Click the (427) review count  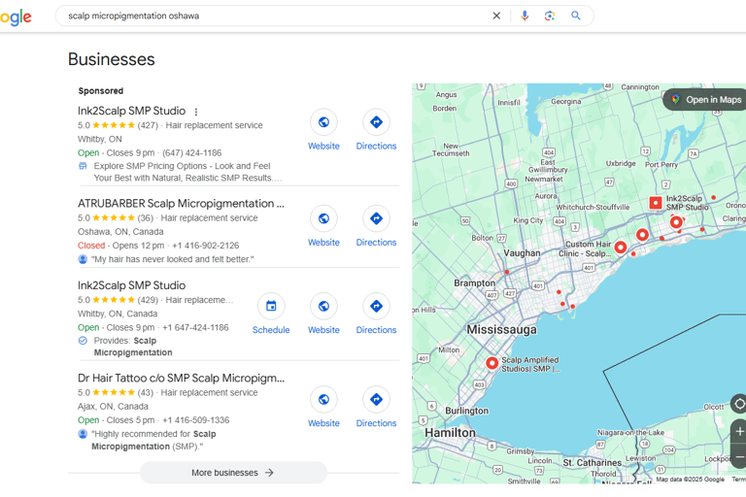[x=148, y=125]
